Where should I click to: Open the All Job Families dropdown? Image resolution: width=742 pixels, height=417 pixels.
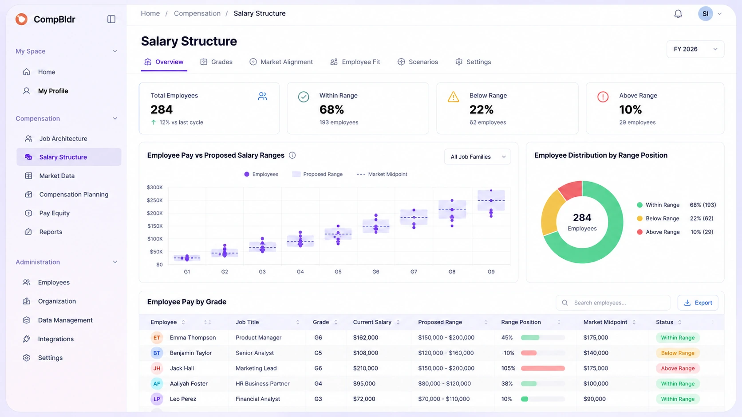pos(477,157)
